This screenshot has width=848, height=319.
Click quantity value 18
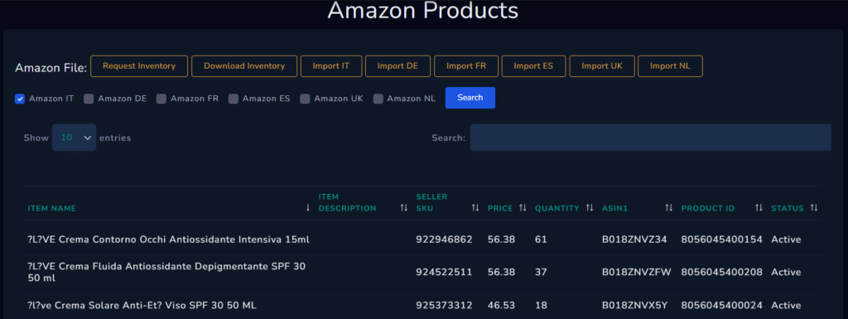(542, 306)
